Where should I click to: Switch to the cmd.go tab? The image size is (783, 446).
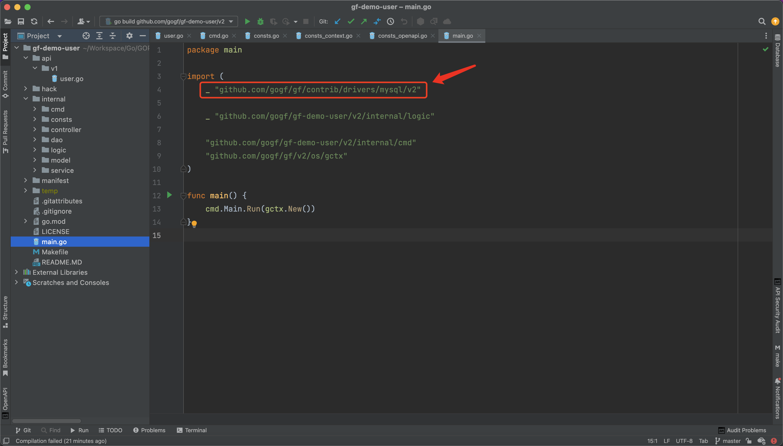(x=218, y=36)
